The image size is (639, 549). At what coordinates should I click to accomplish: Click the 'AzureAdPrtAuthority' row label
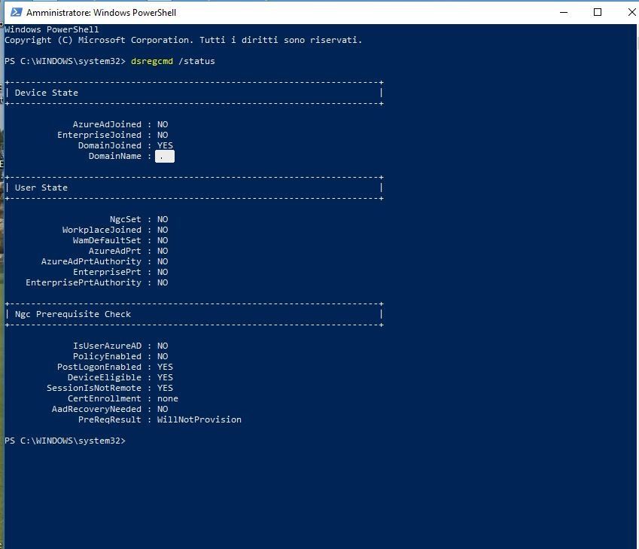pyautogui.click(x=91, y=261)
